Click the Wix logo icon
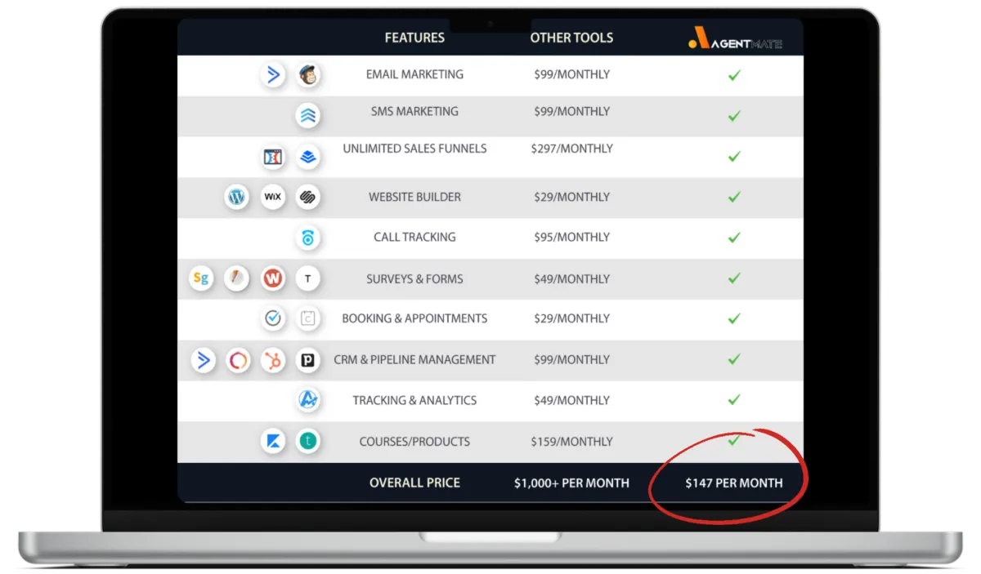Image resolution: width=981 pixels, height=574 pixels. [273, 197]
